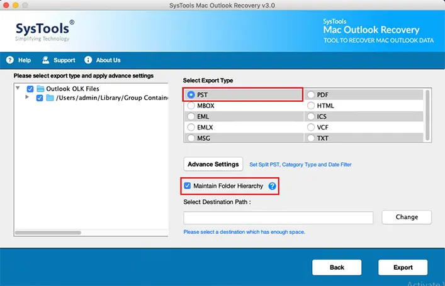Go Back to the previous step

(x=337, y=267)
